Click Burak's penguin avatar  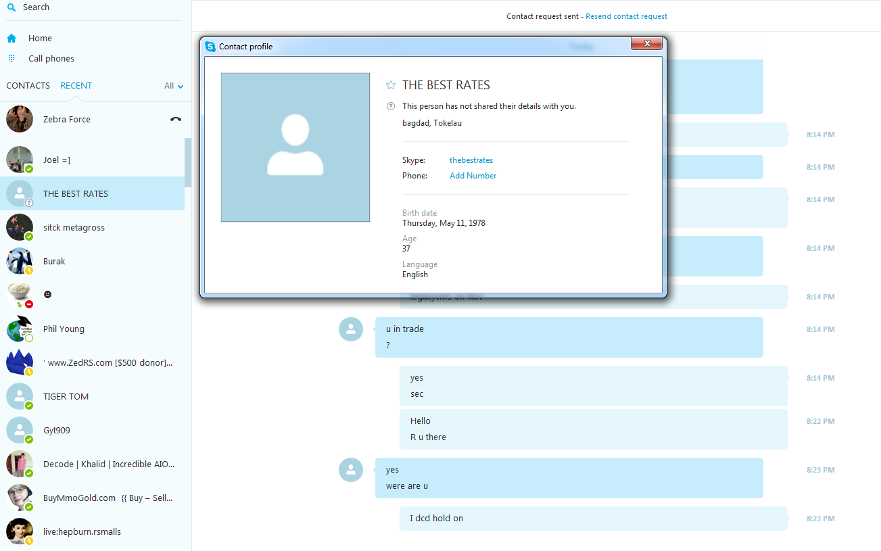(20, 261)
